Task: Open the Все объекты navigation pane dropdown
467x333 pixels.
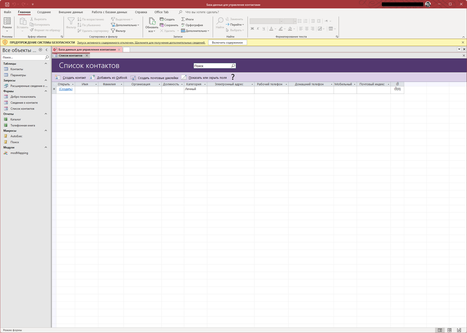Action: [40, 50]
